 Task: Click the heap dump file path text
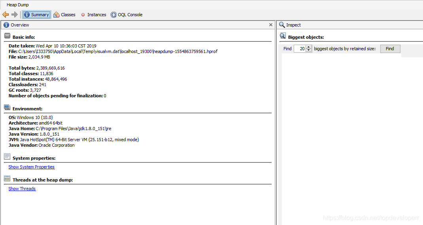coord(118,51)
